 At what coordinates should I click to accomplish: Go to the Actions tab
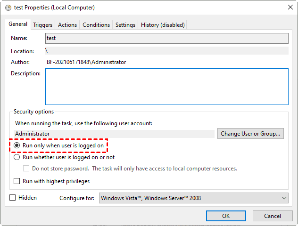[x=67, y=25]
